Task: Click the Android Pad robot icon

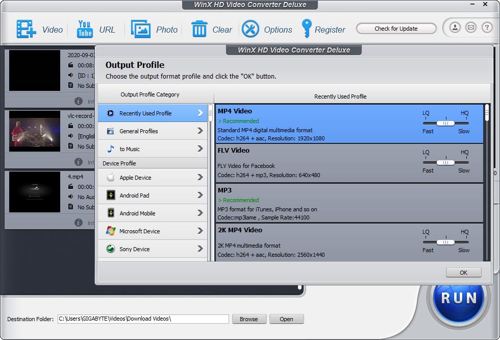Action: pyautogui.click(x=111, y=195)
